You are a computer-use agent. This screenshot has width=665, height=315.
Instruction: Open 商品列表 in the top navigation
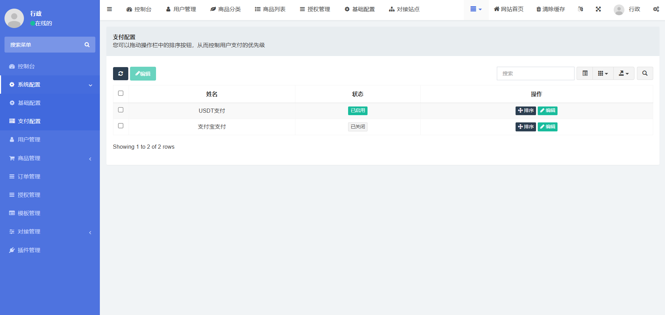pyautogui.click(x=270, y=9)
